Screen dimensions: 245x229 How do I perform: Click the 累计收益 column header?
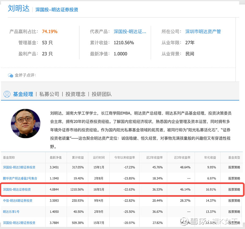(x=78, y=157)
